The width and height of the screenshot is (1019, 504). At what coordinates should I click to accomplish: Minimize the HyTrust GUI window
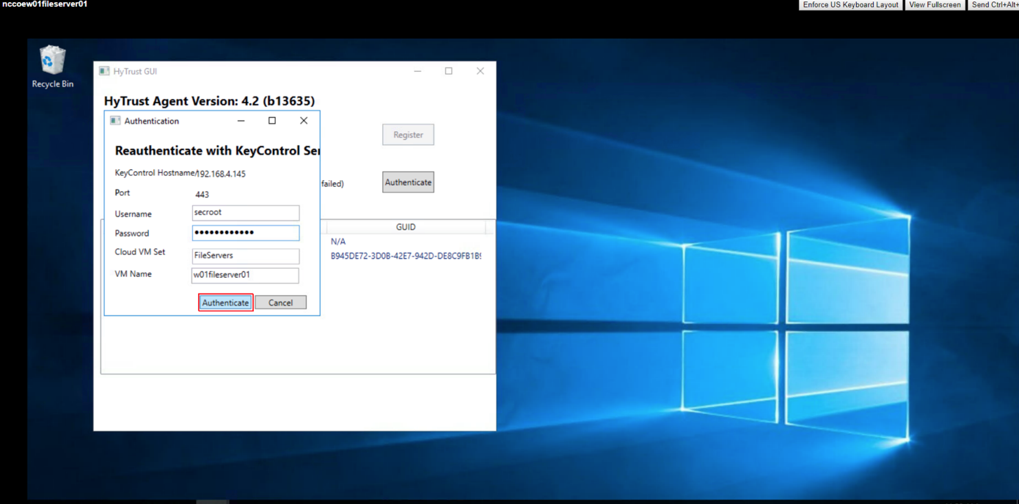pyautogui.click(x=418, y=71)
